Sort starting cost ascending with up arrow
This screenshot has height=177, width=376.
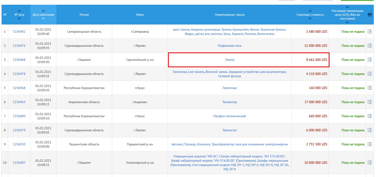[310, 11]
